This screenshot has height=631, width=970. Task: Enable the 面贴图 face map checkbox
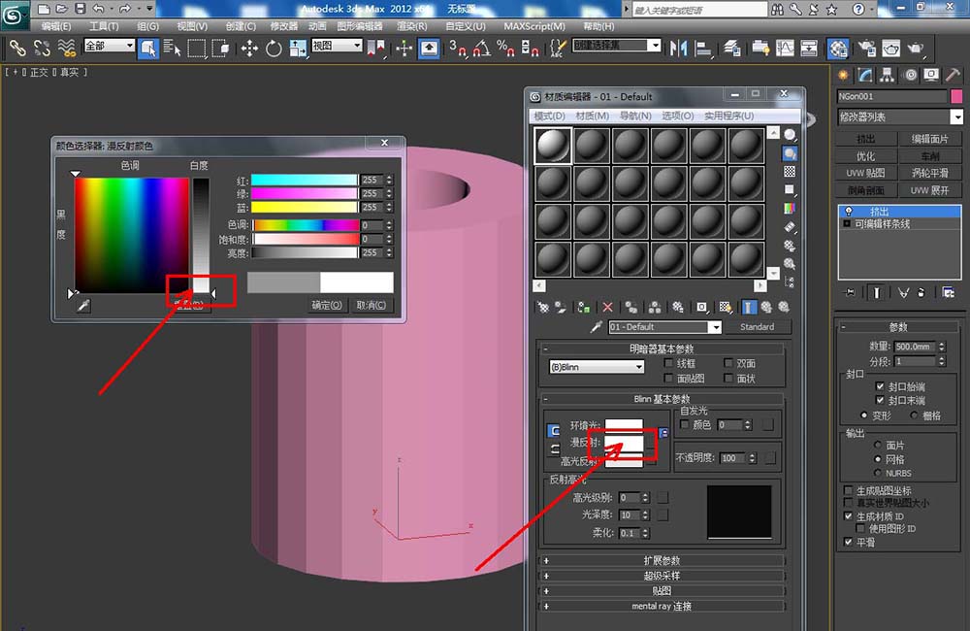tap(668, 378)
